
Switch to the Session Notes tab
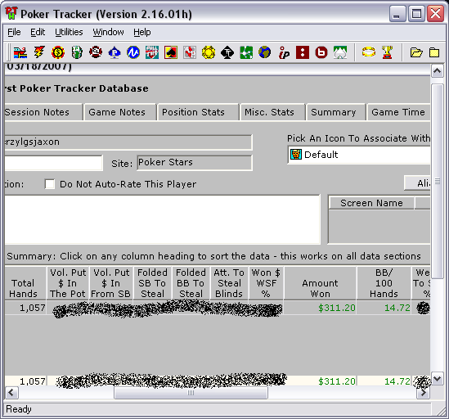43,112
